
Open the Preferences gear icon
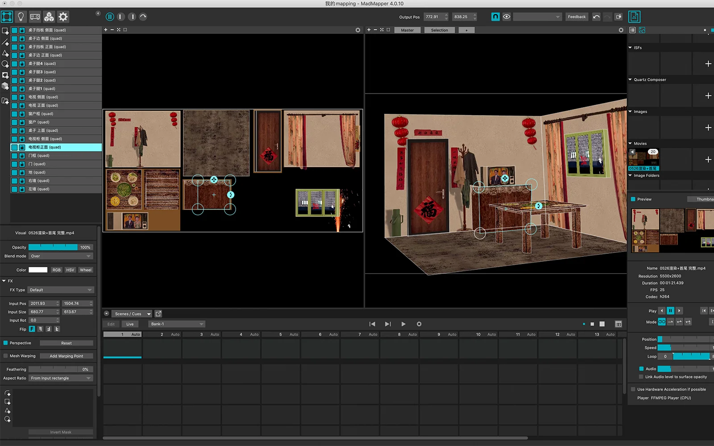tap(63, 17)
